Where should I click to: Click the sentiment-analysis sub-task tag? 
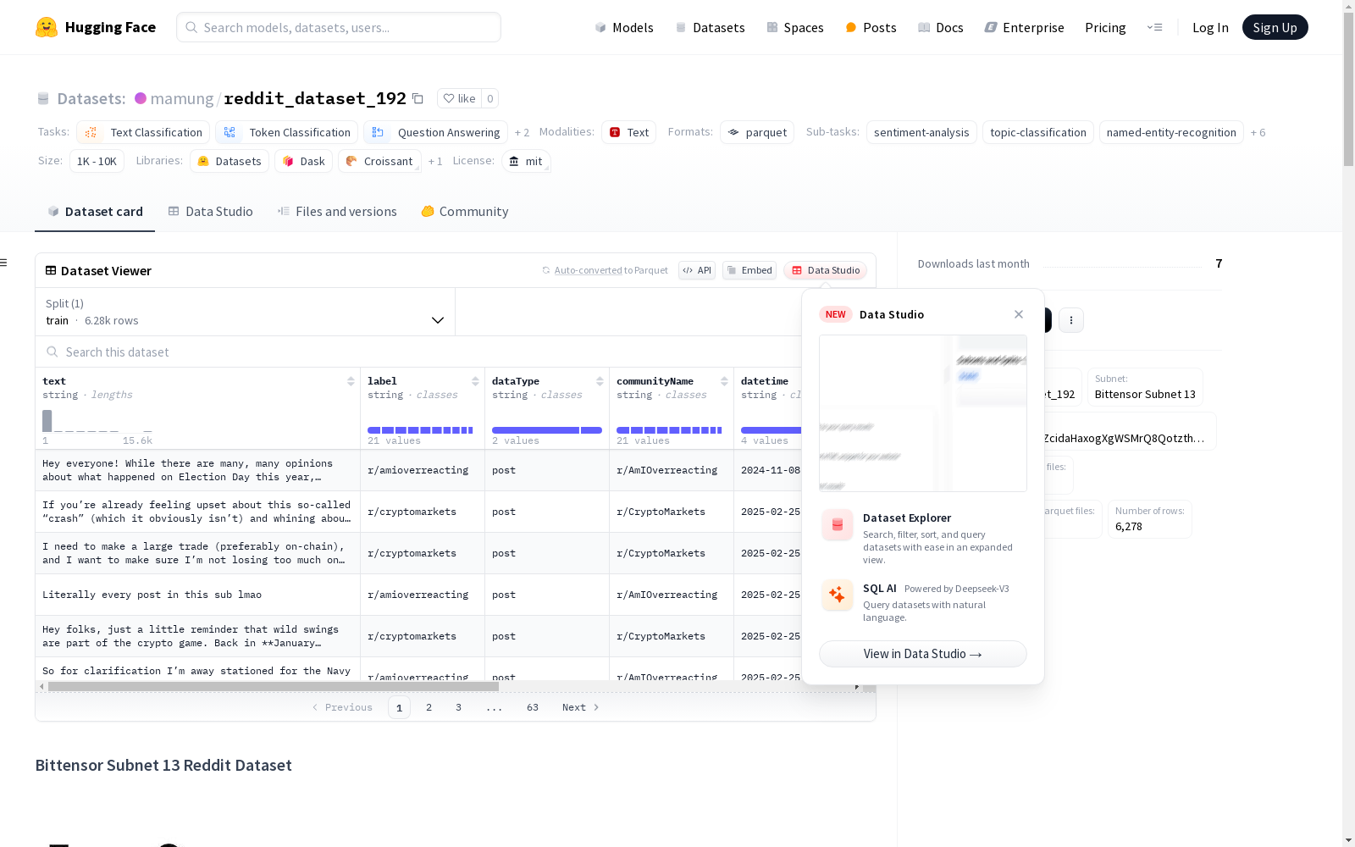click(921, 132)
